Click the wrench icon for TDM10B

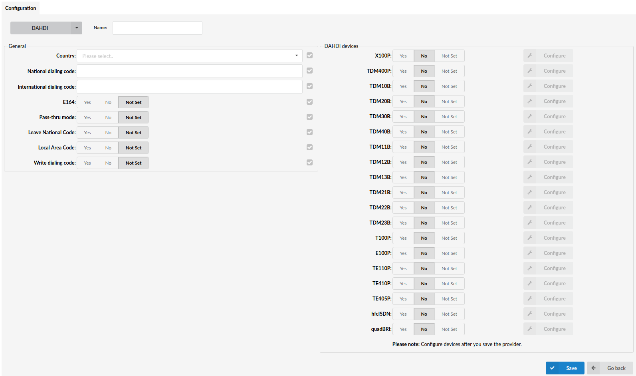tap(530, 86)
